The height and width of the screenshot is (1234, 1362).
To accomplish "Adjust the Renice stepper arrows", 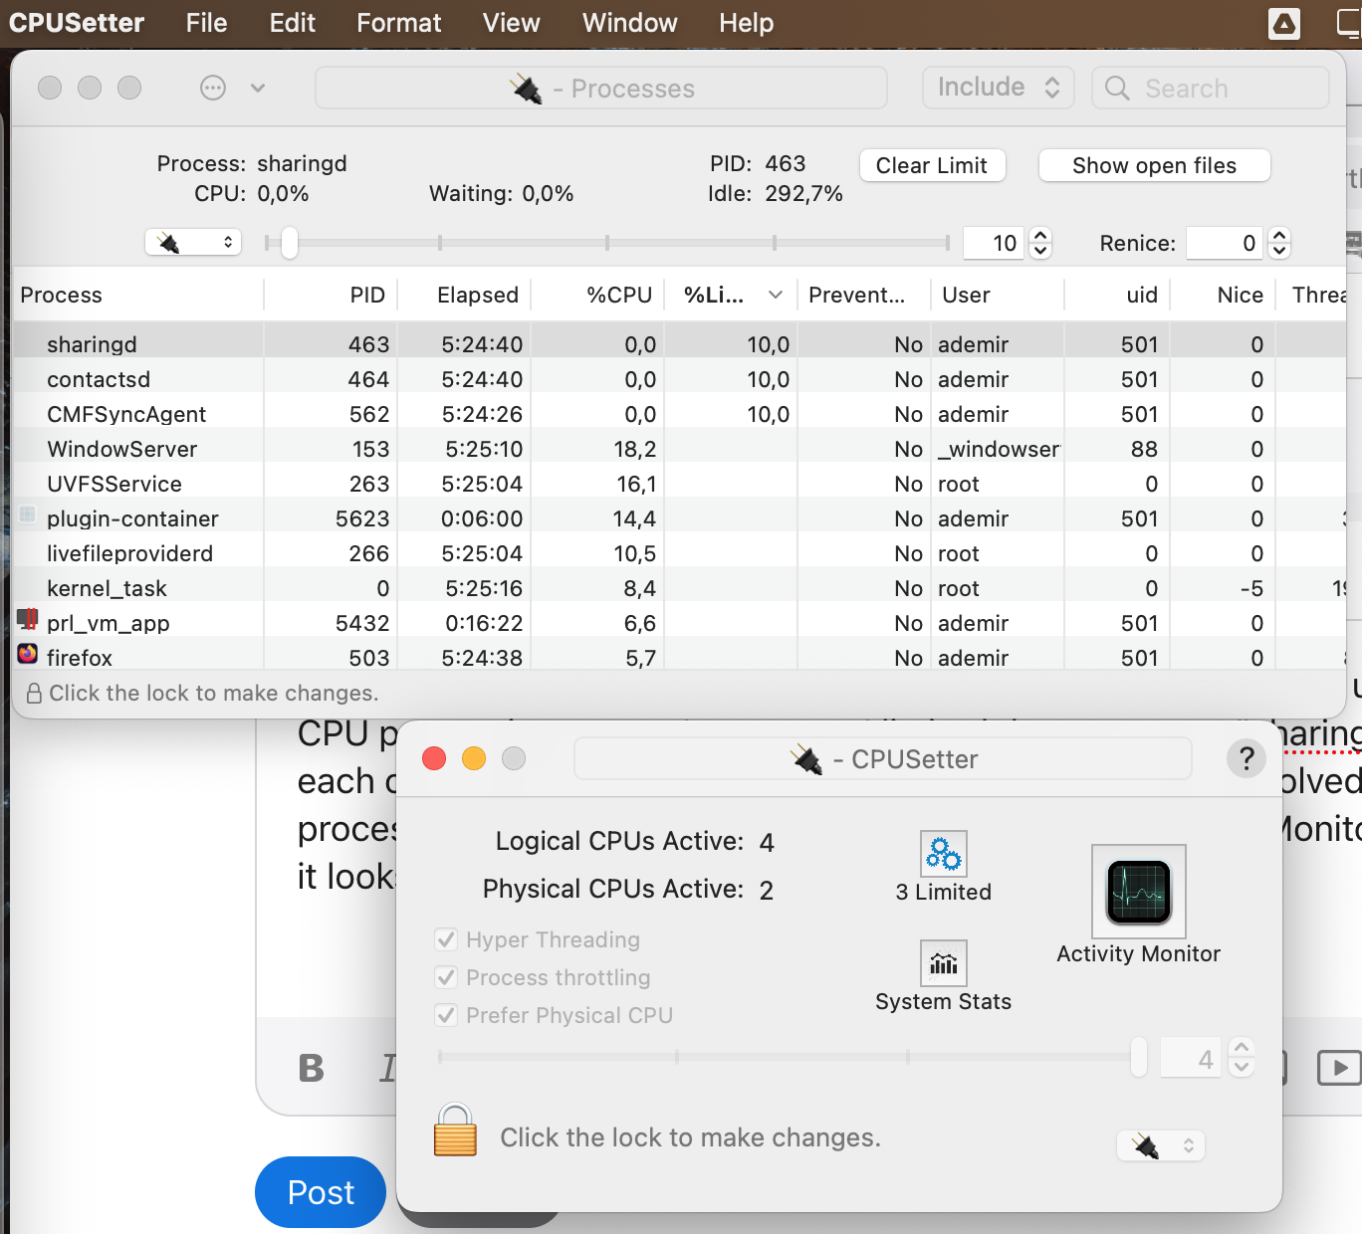I will click(1280, 243).
